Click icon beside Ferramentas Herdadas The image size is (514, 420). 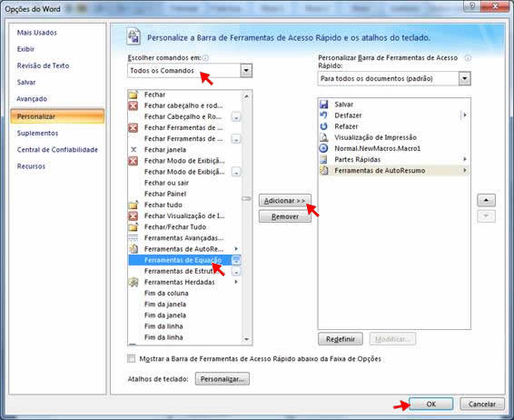[x=133, y=282]
